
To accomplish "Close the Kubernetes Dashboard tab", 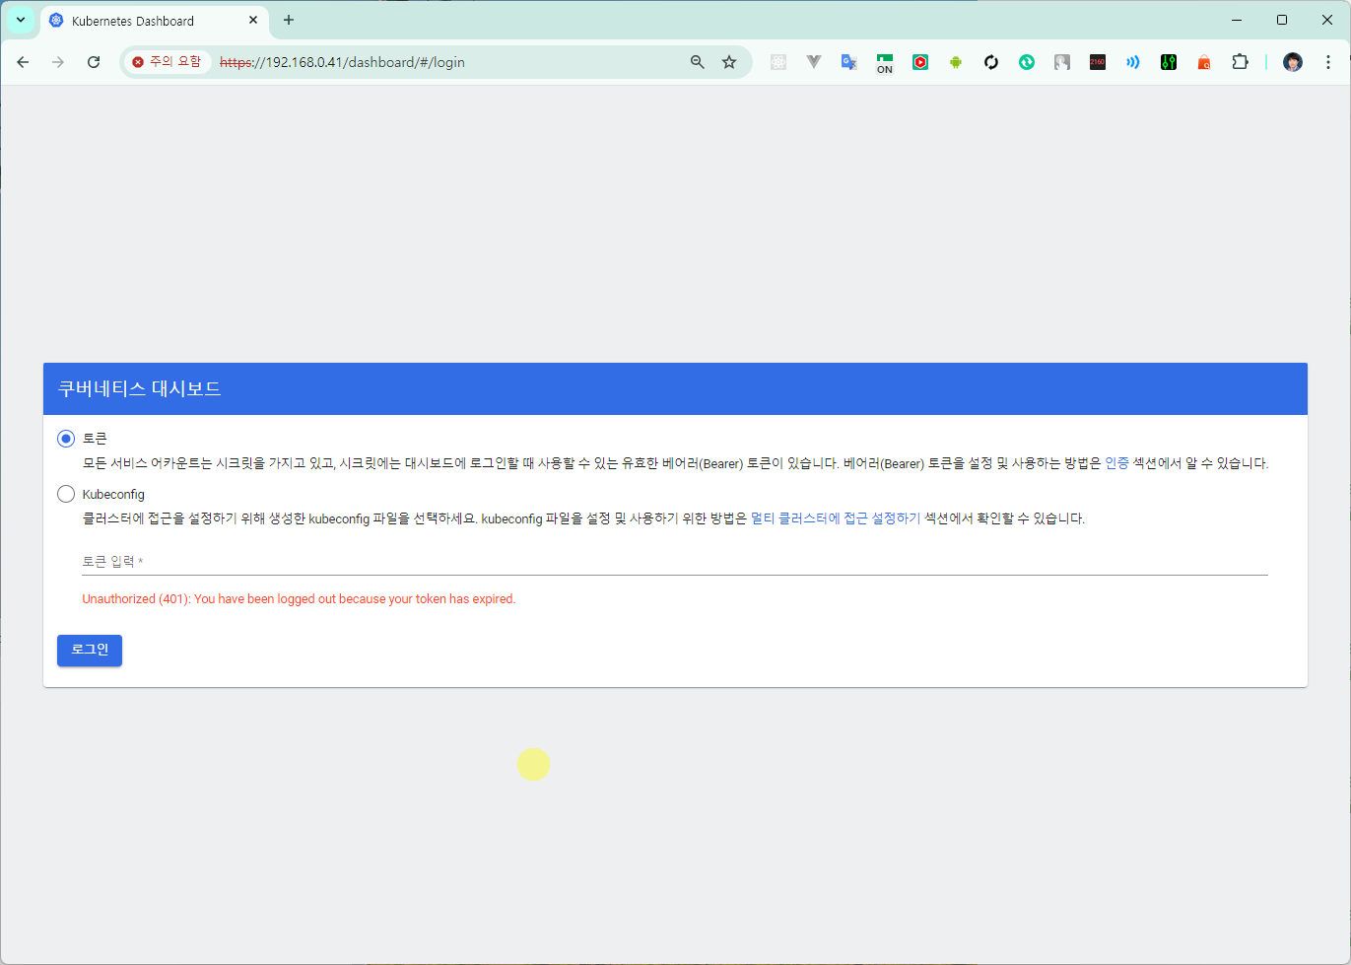I will [x=253, y=20].
